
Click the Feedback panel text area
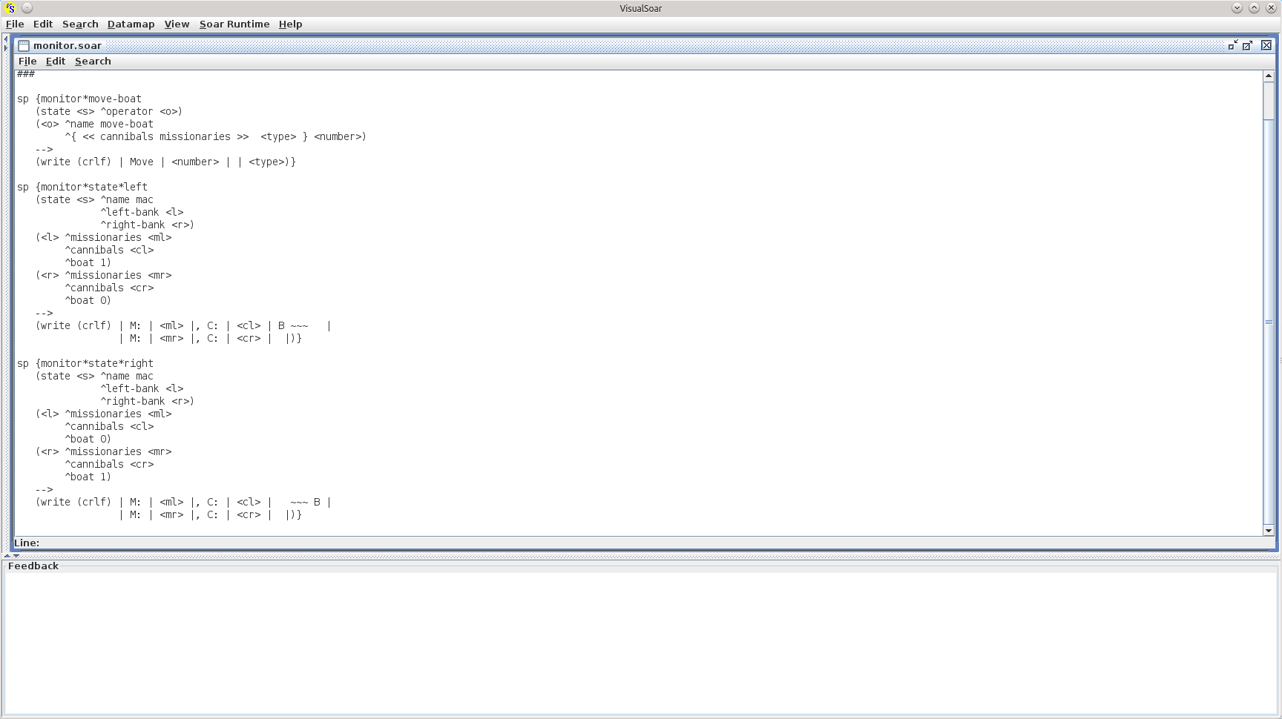tap(640, 641)
